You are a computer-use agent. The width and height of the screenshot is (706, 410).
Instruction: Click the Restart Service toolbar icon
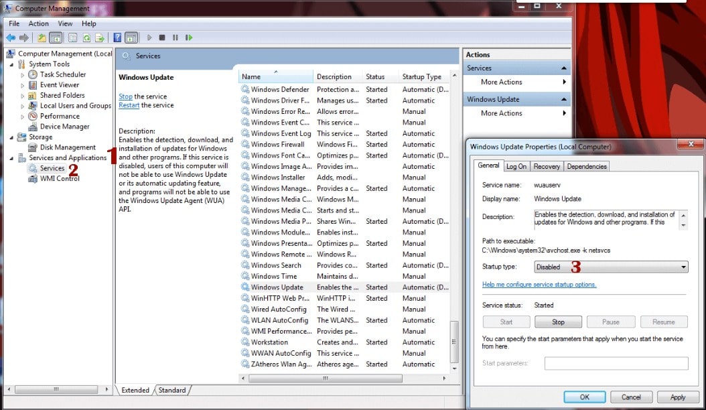189,38
